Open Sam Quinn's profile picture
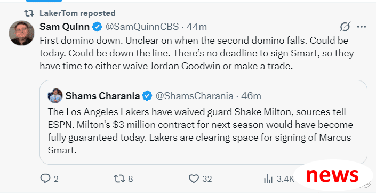 tap(21, 33)
